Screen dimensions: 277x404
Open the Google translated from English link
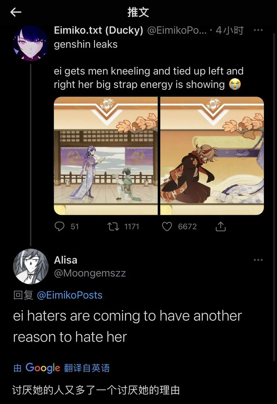[x=62, y=368]
